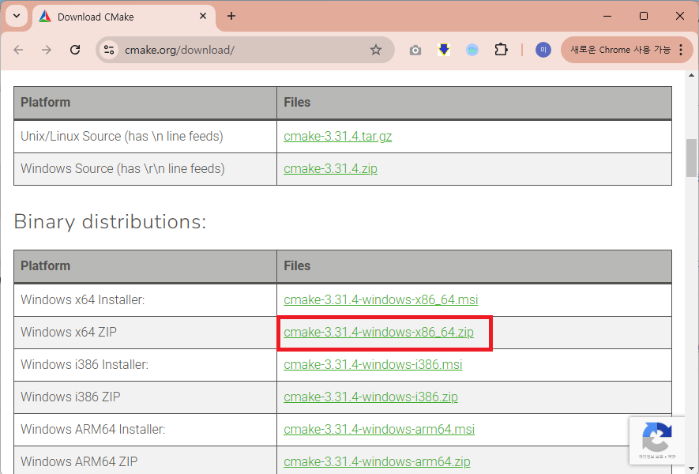
Task: Click the scrollbar up arrow
Action: (x=691, y=76)
